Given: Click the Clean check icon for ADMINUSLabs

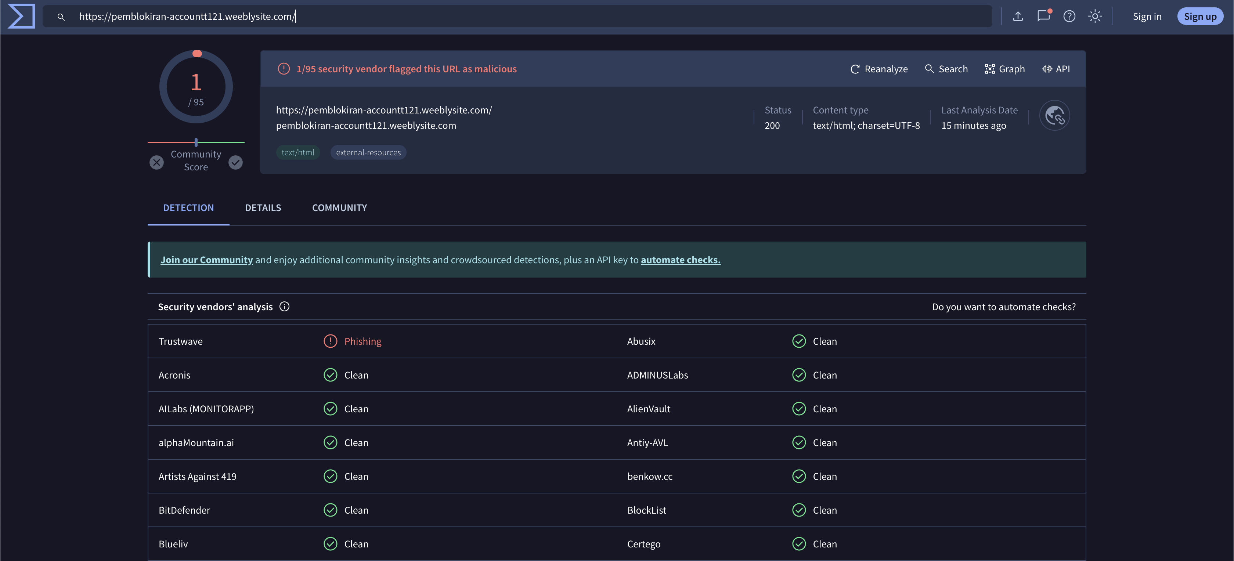Looking at the screenshot, I should (x=799, y=375).
